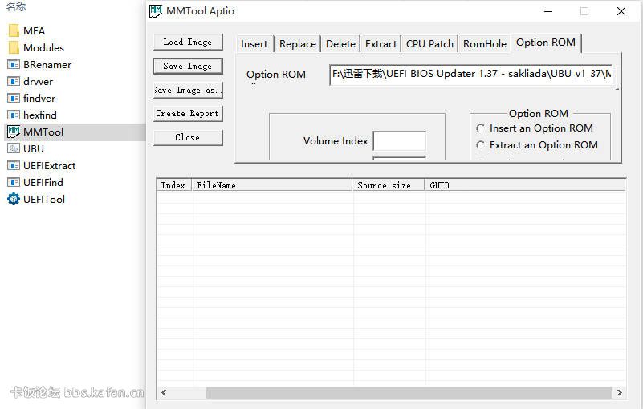This screenshot has height=409, width=643.
Task: Click the MMTool application icon in file list
Action: coord(14,132)
